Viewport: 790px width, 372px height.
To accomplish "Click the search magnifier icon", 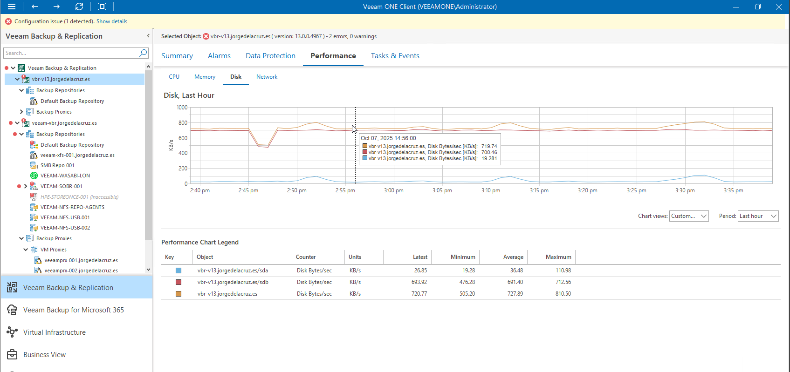I will point(143,53).
